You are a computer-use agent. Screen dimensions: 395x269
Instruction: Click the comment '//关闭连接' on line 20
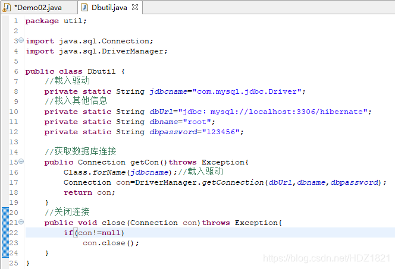(67, 212)
